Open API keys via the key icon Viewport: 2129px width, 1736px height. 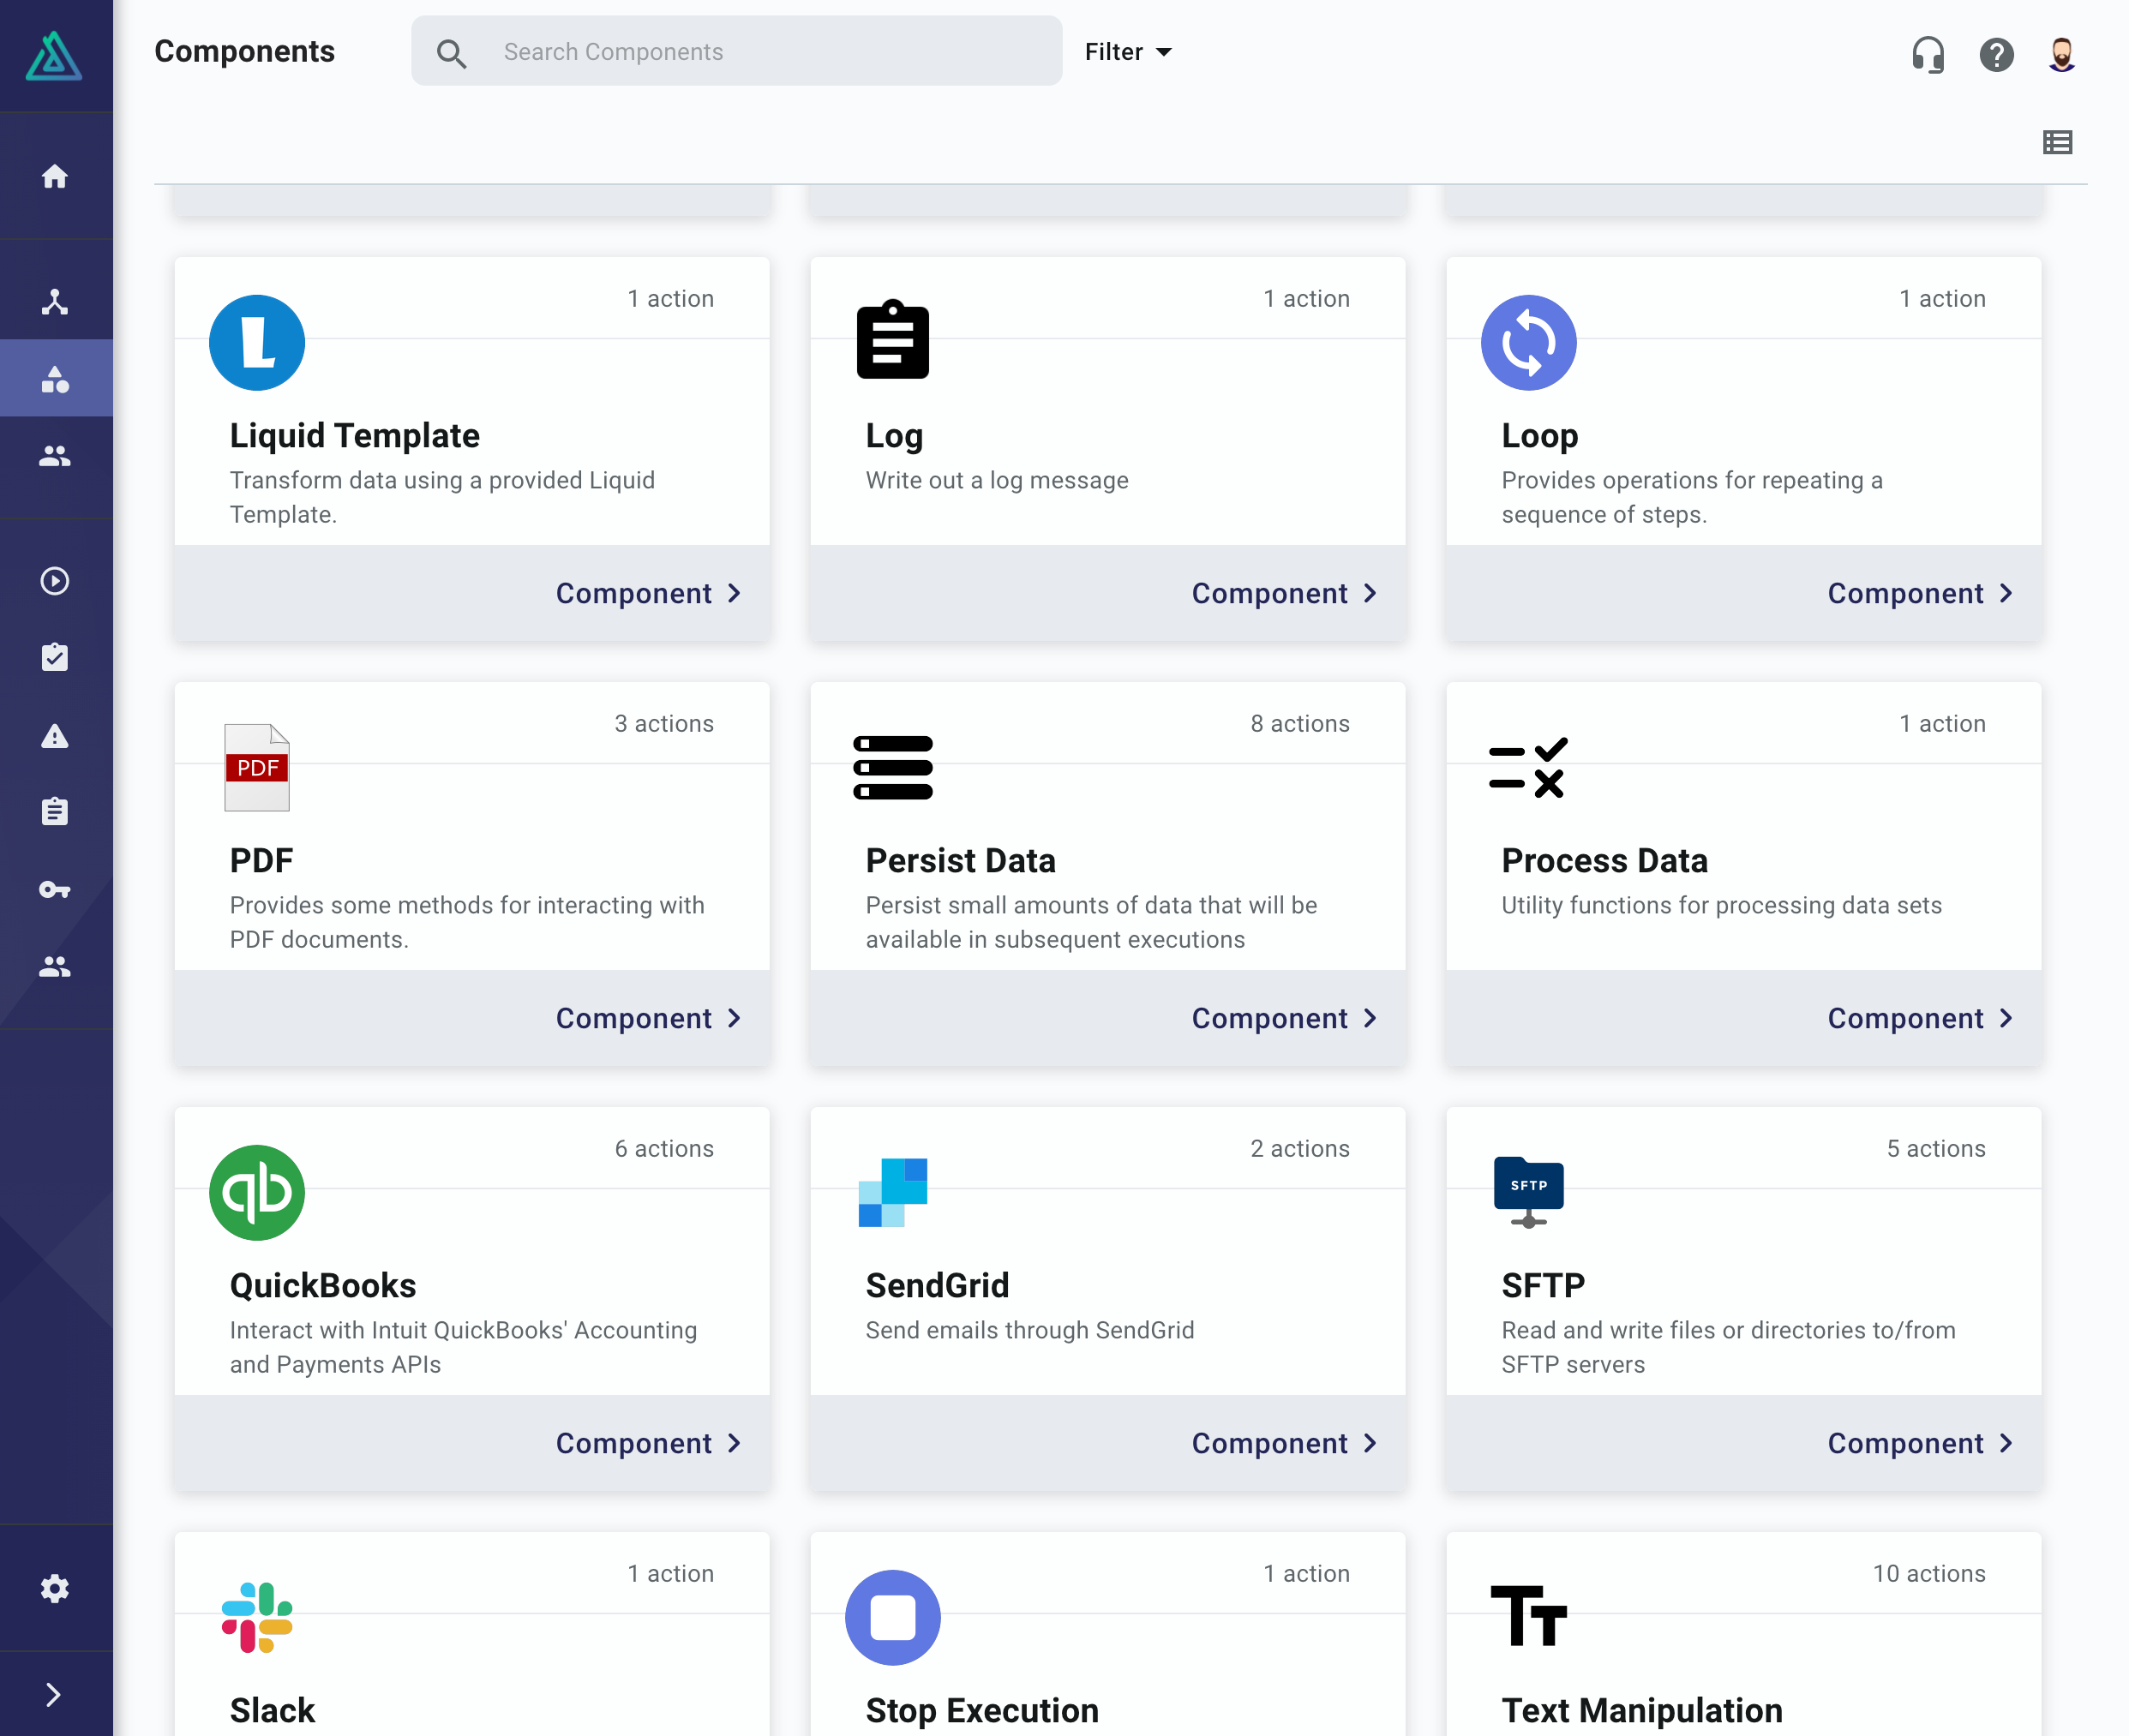pyautogui.click(x=55, y=889)
